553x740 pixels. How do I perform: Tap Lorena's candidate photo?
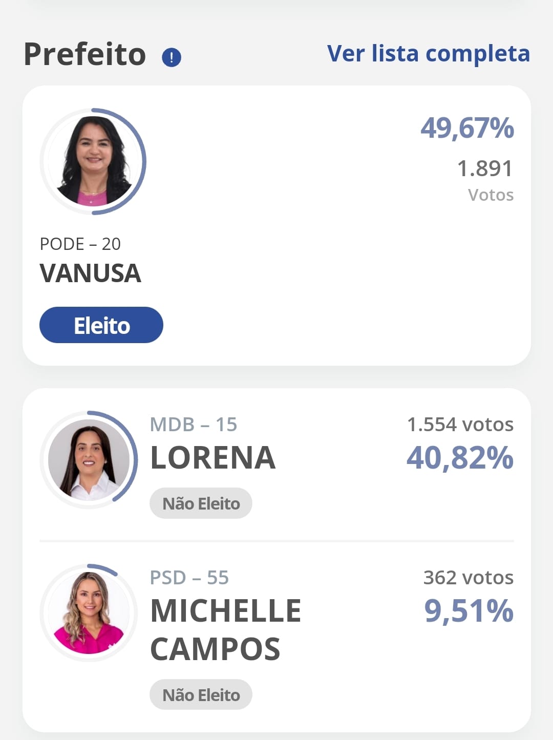[89, 459]
